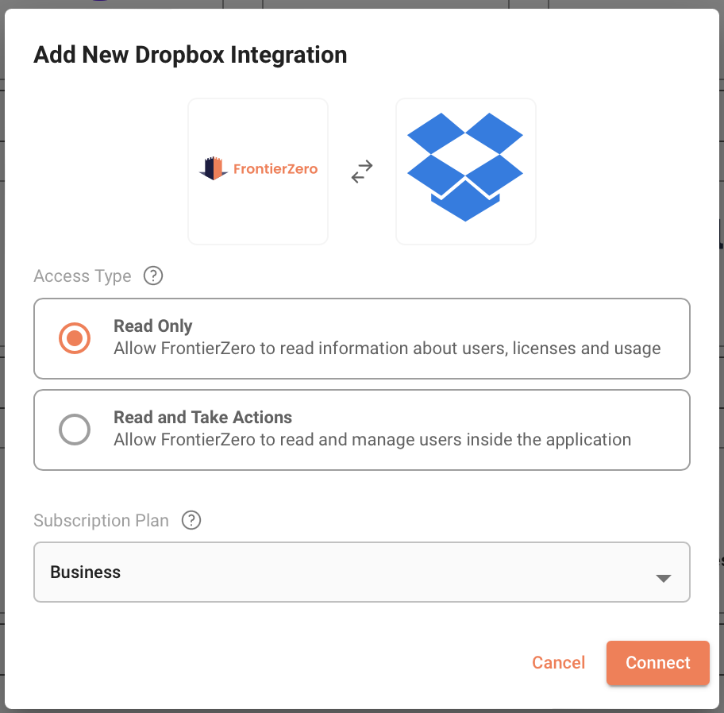The height and width of the screenshot is (713, 724).
Task: Click the Business value in the dropdown
Action: point(86,572)
